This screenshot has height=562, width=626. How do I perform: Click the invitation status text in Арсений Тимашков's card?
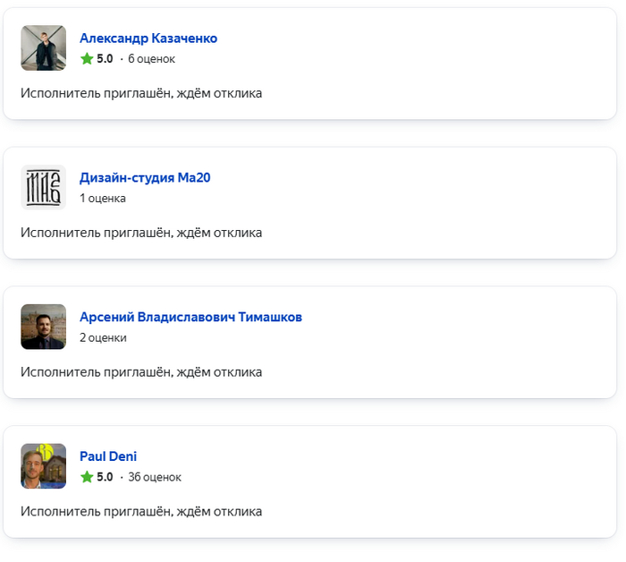click(141, 372)
